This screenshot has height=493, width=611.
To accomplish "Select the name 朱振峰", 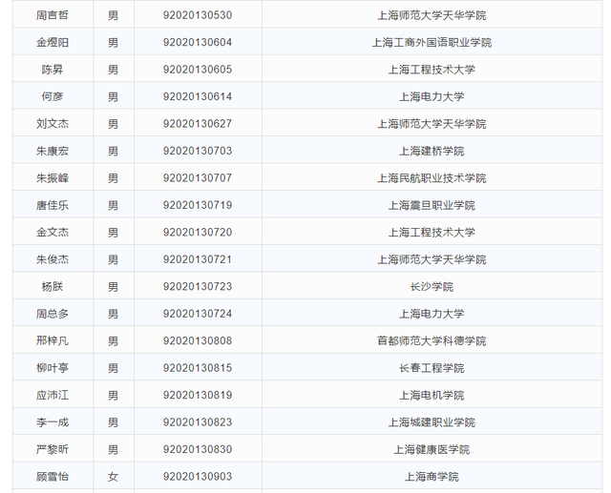I will tap(53, 178).
